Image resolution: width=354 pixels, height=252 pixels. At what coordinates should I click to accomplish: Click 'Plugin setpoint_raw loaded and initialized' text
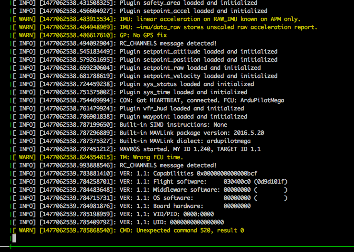click(x=190, y=68)
